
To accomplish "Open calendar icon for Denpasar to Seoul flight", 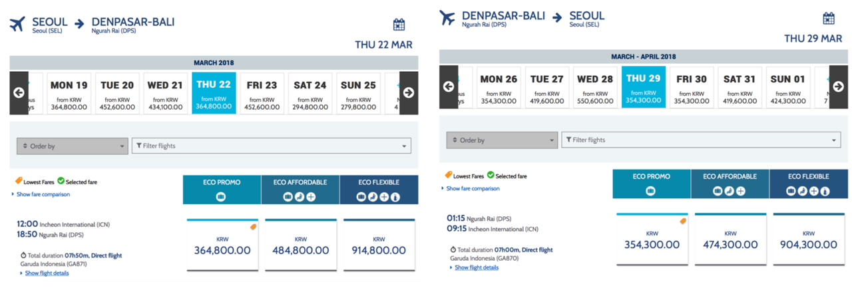I will [x=829, y=19].
